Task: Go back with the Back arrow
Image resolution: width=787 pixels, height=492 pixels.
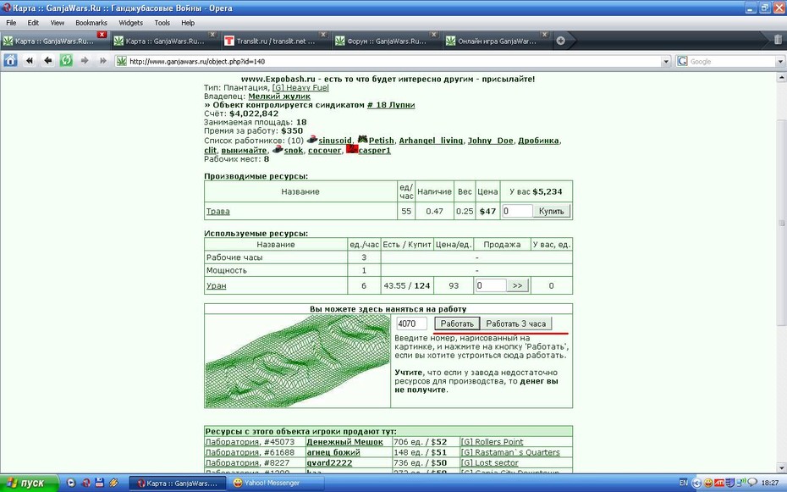Action: (47, 61)
